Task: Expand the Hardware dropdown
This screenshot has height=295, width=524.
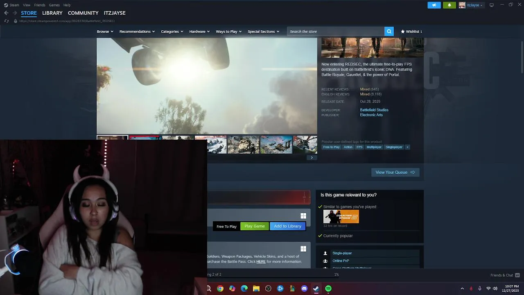Action: pos(199,32)
